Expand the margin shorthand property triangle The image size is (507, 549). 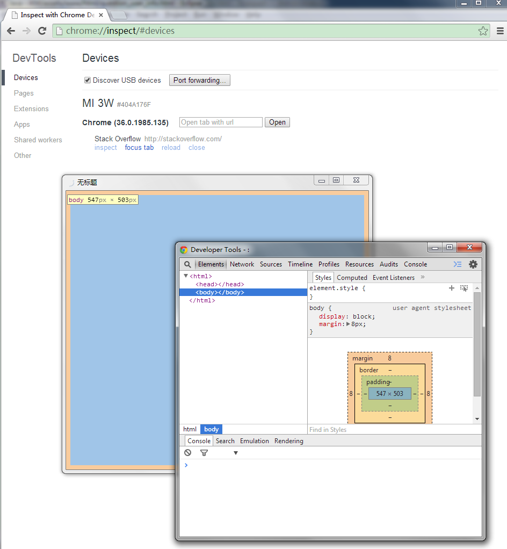tap(348, 324)
